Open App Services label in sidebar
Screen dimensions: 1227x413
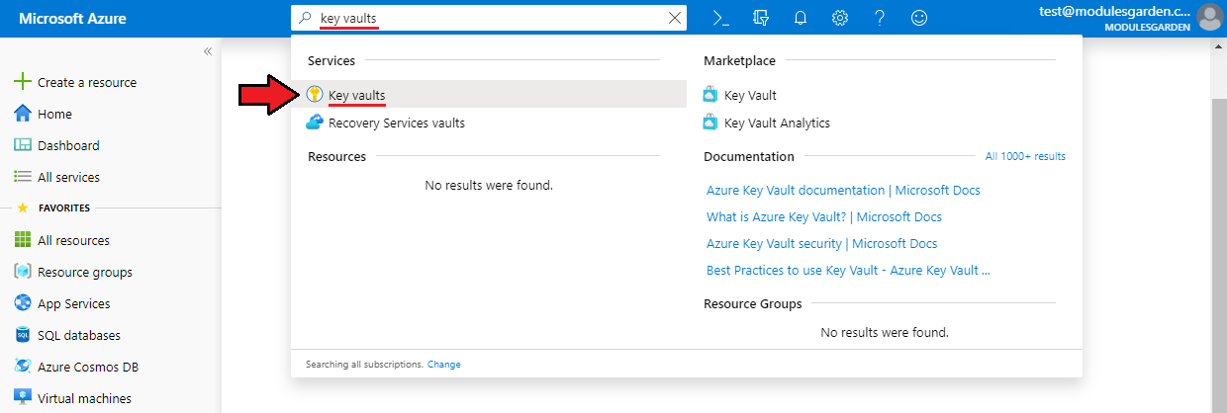tap(74, 304)
